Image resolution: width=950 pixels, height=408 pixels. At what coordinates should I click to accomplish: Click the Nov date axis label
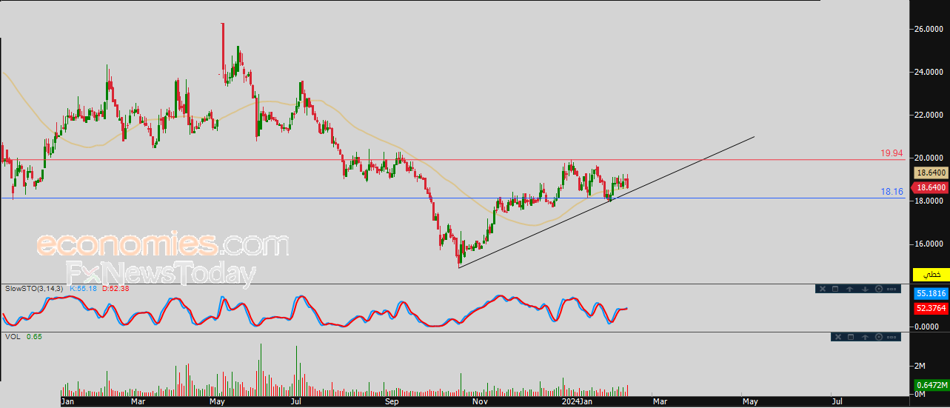tap(480, 401)
